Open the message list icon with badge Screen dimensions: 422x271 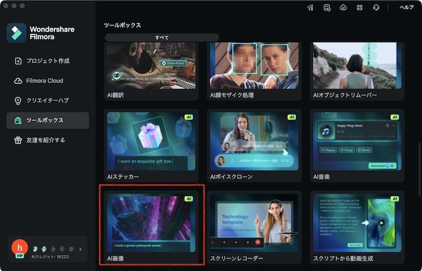click(x=327, y=7)
